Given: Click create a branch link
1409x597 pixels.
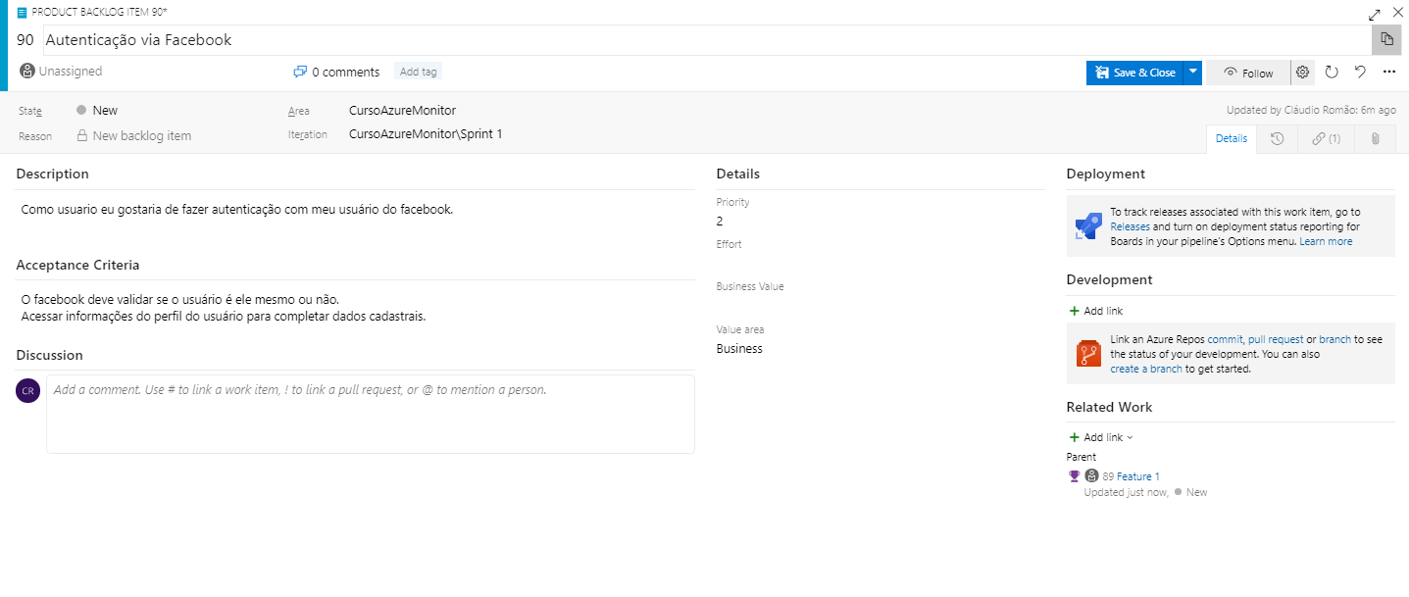Looking at the screenshot, I should [1146, 370].
